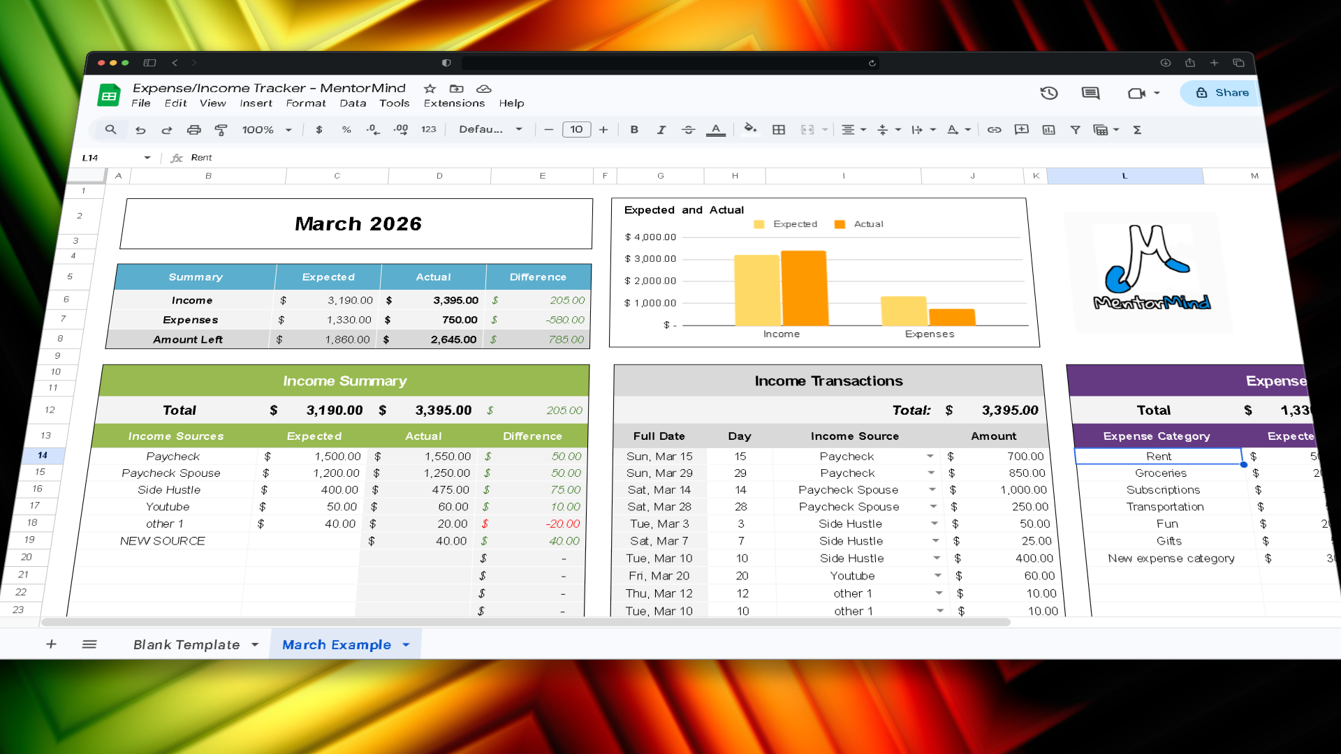Screen dimensions: 1341x754
Task: Open the font family Defau... dropdown
Action: [490, 130]
